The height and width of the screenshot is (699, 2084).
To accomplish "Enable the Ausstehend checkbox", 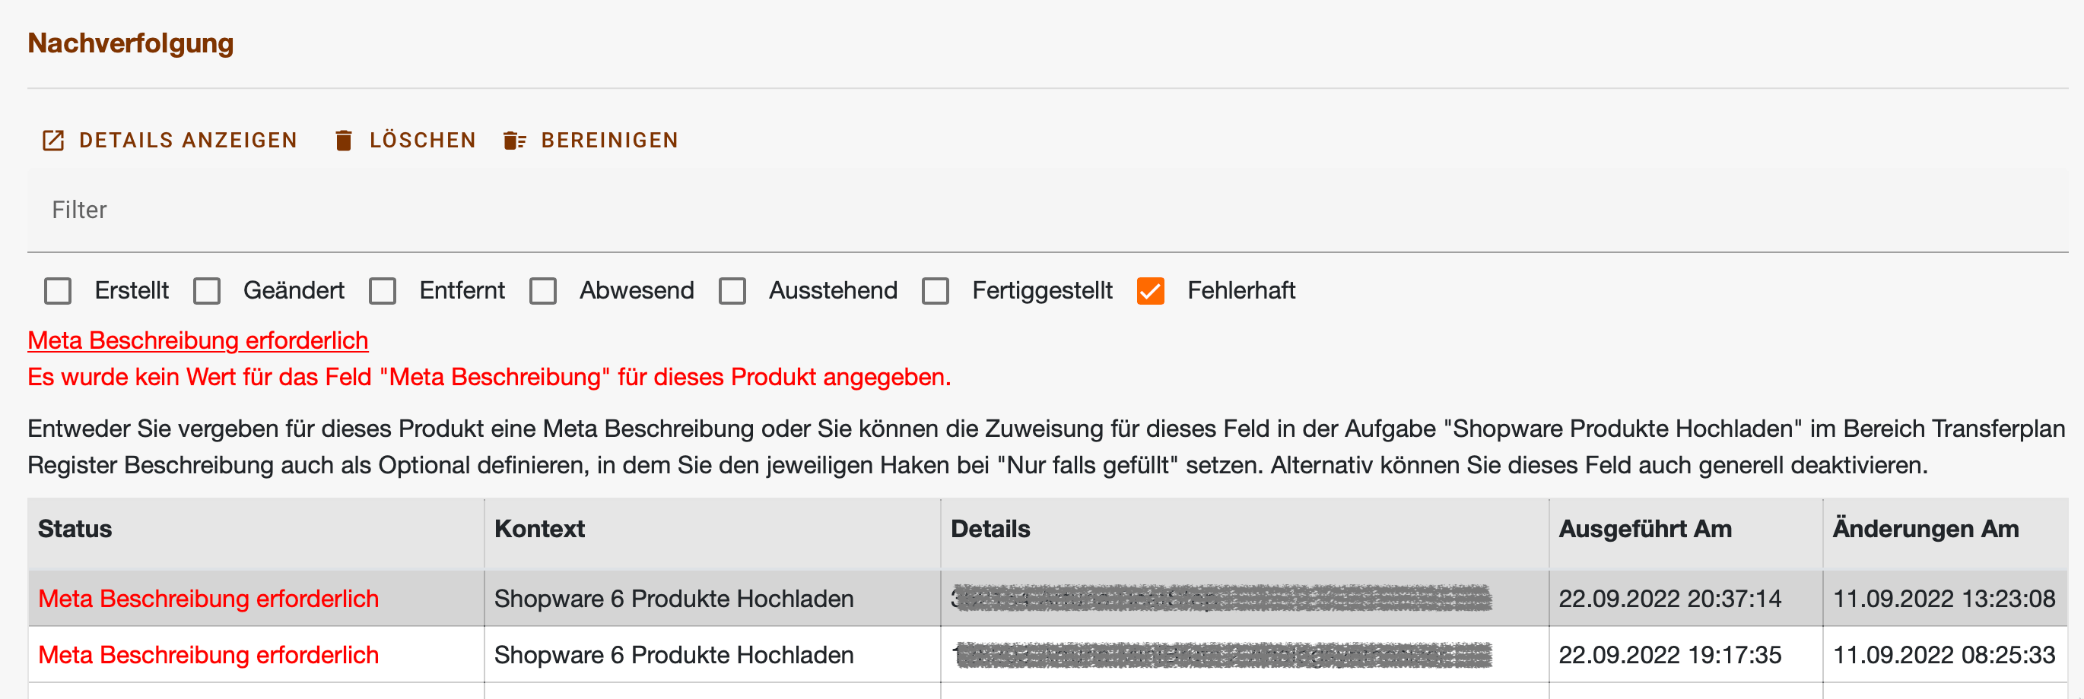I will [732, 291].
